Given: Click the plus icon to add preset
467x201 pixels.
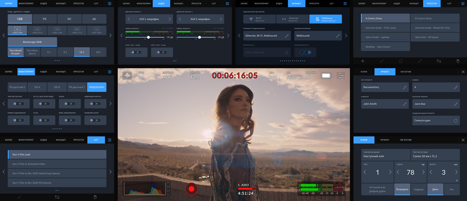Looking at the screenshot, I should 363,61.
